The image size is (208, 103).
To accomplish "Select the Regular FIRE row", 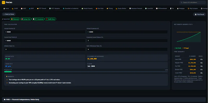I will [x=189, y=63].
